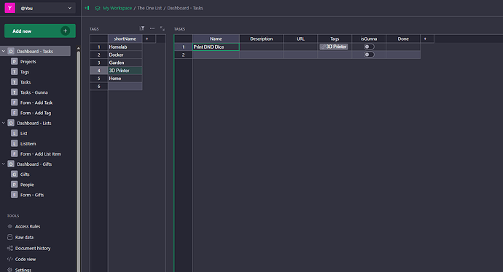Screen dimensions: 503x272
Task: Open Projects page in sidebar
Action: point(28,61)
